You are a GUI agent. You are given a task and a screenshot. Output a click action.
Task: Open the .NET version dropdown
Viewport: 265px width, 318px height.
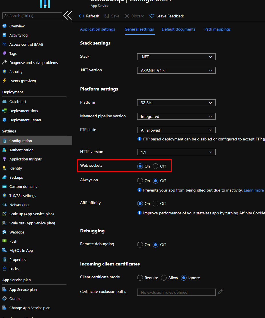176,71
